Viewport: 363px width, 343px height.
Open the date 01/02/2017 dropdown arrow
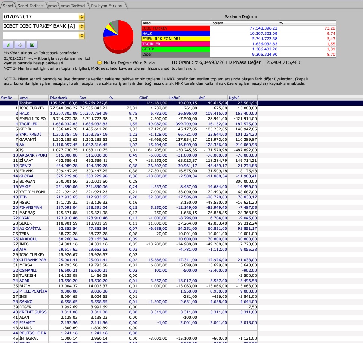[x=81, y=17]
